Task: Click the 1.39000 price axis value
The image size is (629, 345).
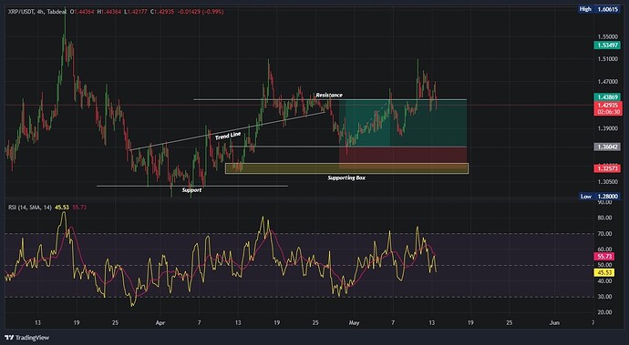Action: click(607, 128)
